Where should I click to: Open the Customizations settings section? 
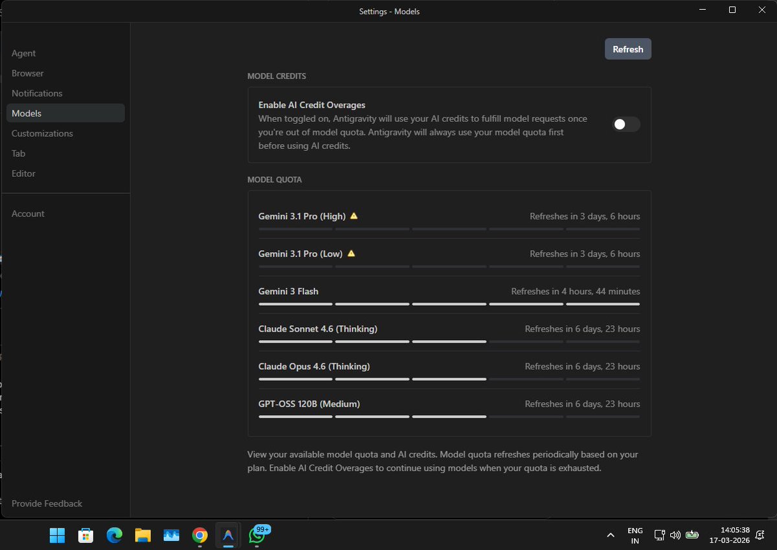42,133
